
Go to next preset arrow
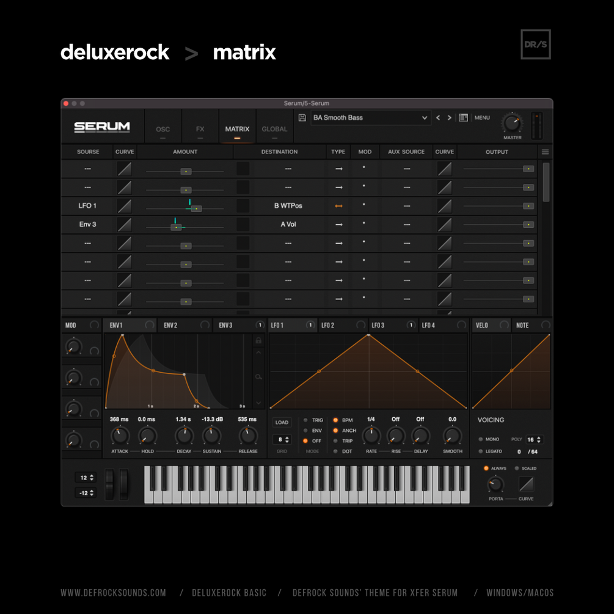point(449,117)
